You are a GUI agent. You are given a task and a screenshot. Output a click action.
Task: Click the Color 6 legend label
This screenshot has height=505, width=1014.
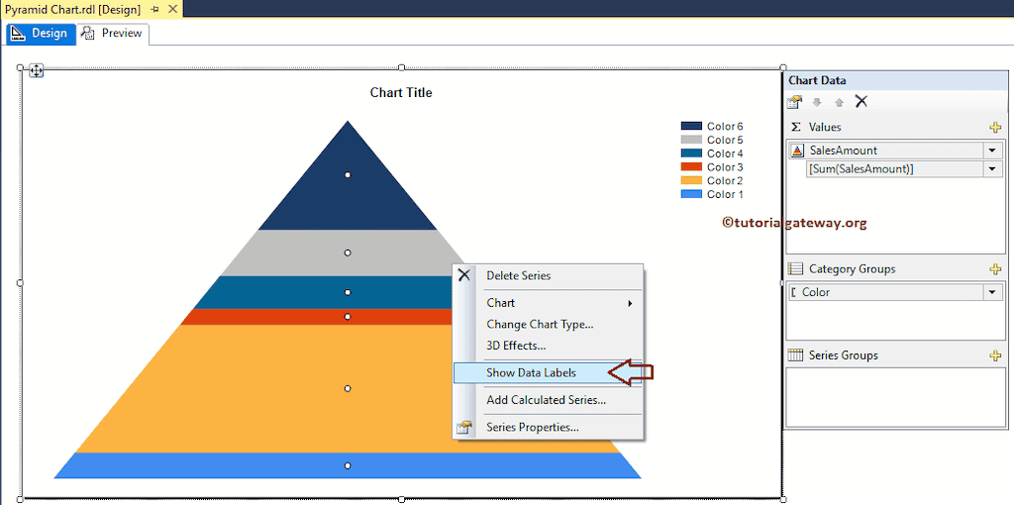click(x=725, y=126)
